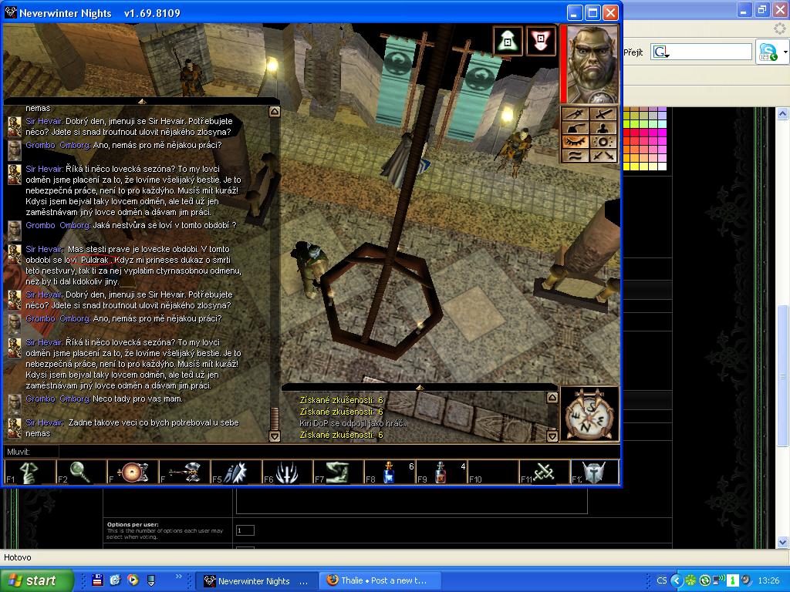
Task: Open the Skype toolbar dropdown arrow
Action: 785,52
